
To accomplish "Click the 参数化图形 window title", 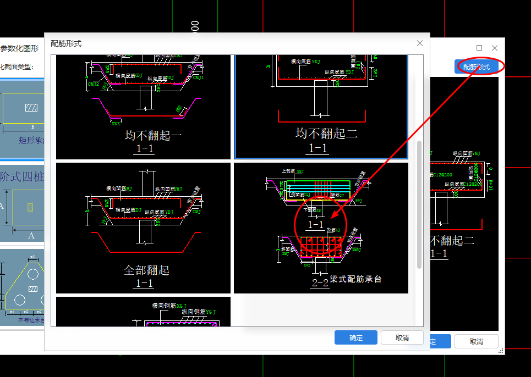I will tap(20, 48).
